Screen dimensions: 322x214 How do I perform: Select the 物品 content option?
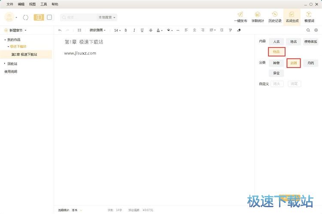pyautogui.click(x=276, y=52)
